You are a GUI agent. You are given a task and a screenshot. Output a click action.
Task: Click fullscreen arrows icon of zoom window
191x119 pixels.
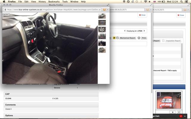[x=108, y=5]
